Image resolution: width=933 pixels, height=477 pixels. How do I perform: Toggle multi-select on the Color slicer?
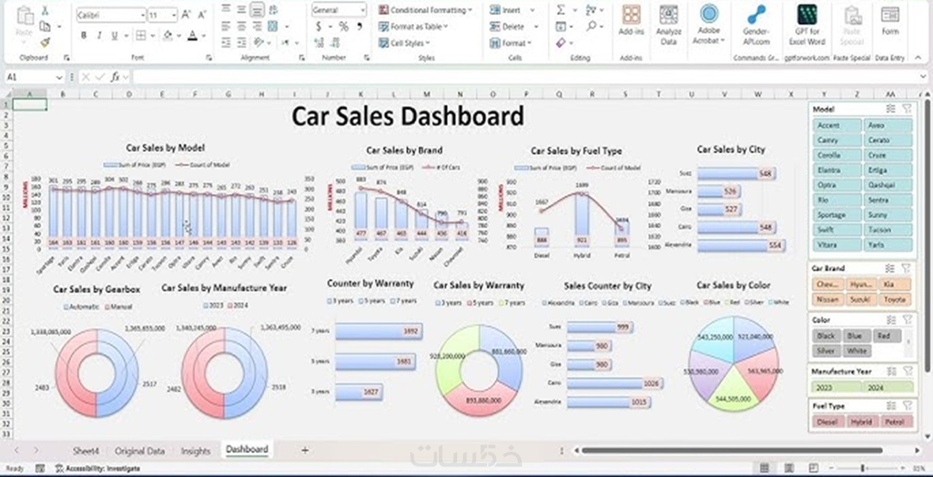pyautogui.click(x=891, y=319)
